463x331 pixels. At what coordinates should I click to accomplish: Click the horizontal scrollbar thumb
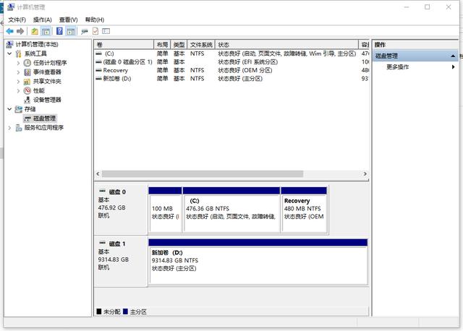[x=203, y=174]
